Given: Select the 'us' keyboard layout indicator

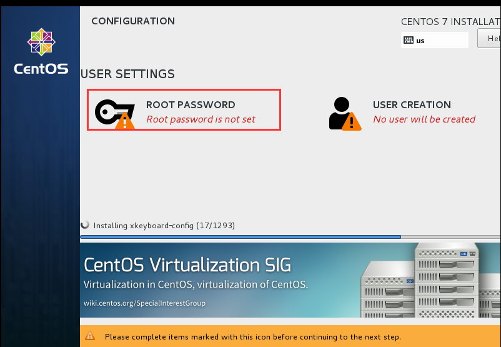Looking at the screenshot, I should (x=434, y=40).
